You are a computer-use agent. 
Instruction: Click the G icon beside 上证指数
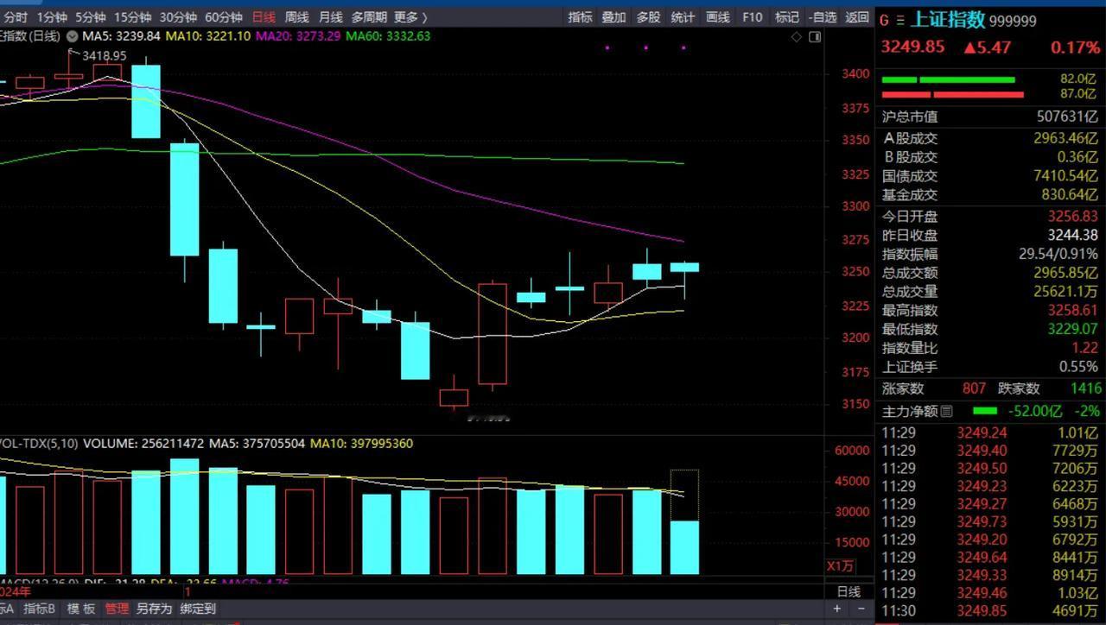click(x=885, y=20)
